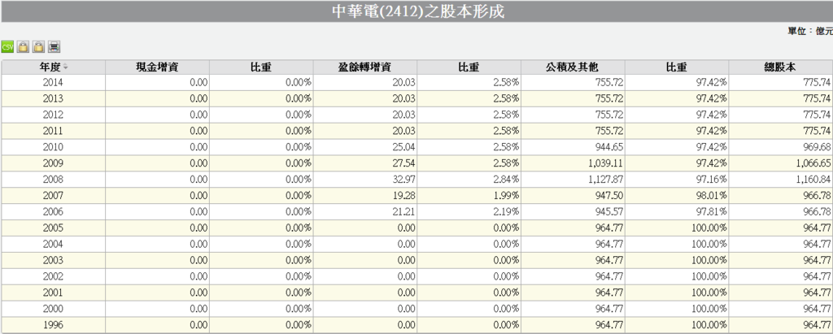Click the 比重 header next to 公積及其他
Screen dimensions: 833x334
[677, 67]
